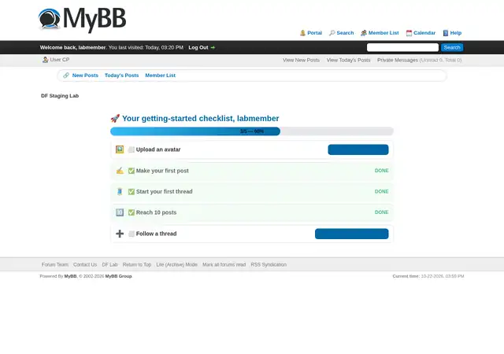
Task: Click the avatar picture frame icon
Action: tap(120, 149)
